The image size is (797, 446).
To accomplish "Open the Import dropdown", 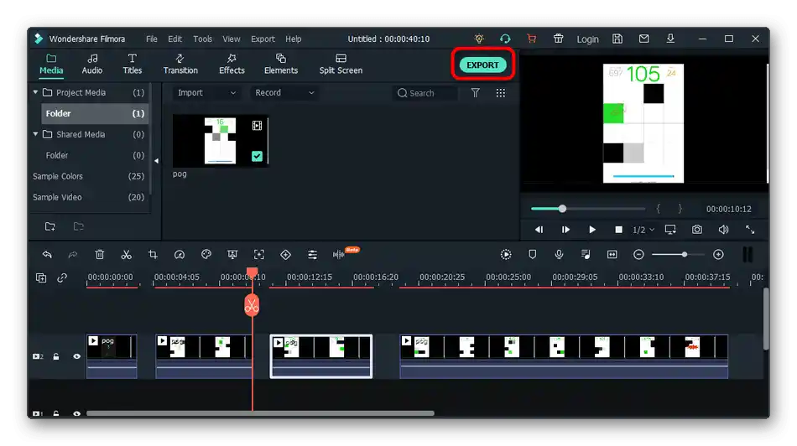I will pyautogui.click(x=206, y=92).
